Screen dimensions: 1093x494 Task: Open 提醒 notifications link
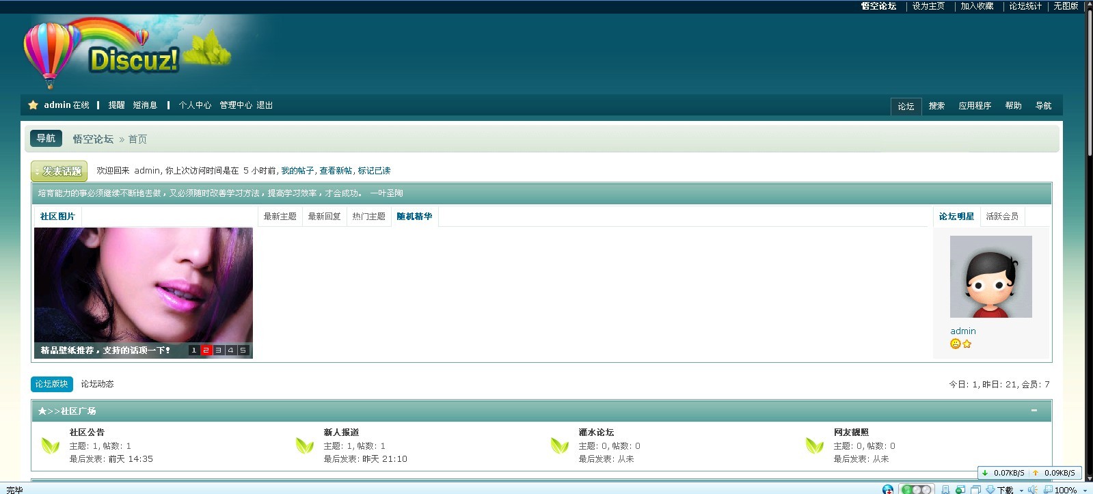[x=116, y=105]
